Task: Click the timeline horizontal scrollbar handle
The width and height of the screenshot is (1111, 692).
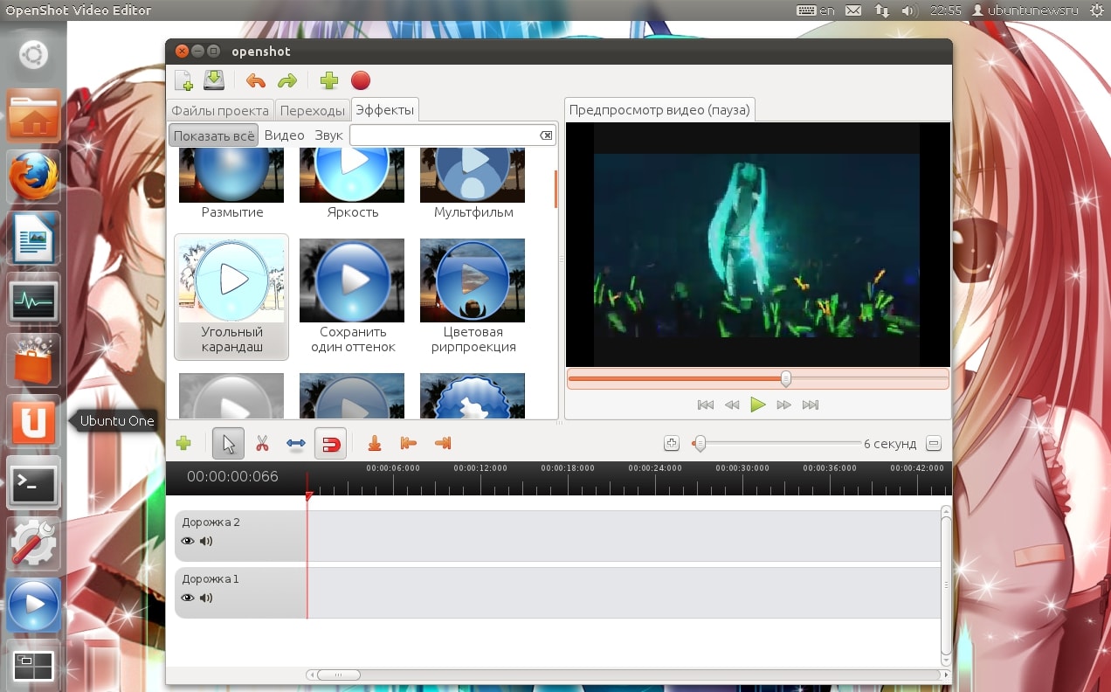Action: tap(338, 675)
